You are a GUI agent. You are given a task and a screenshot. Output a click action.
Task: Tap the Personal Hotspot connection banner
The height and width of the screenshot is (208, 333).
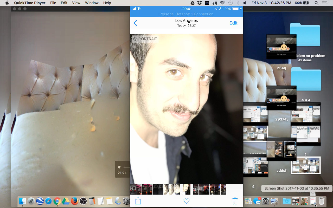coord(186,14)
